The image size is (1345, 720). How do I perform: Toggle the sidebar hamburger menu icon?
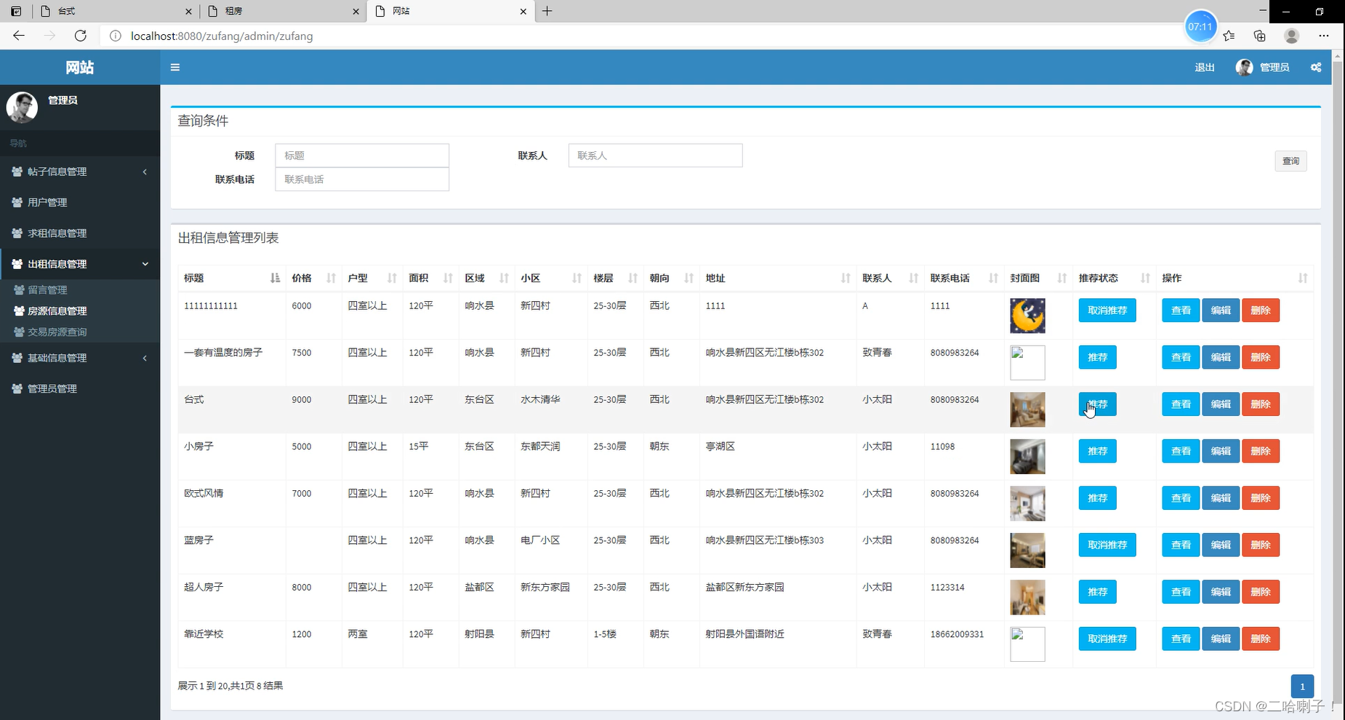[x=175, y=68]
